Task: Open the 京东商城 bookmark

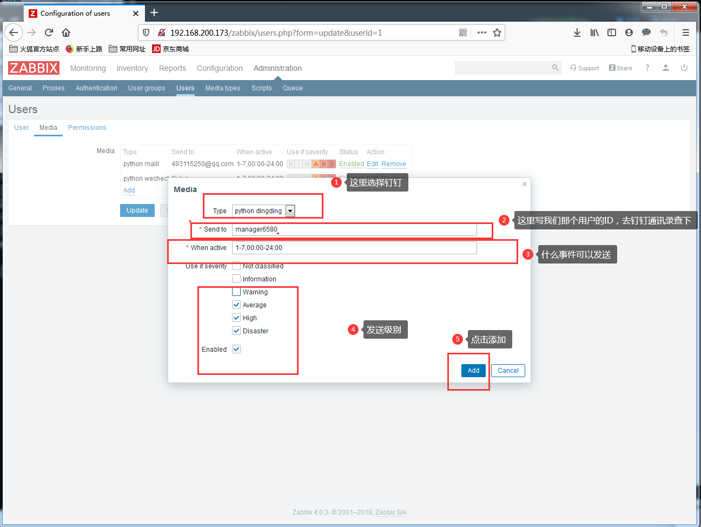Action: pyautogui.click(x=170, y=49)
